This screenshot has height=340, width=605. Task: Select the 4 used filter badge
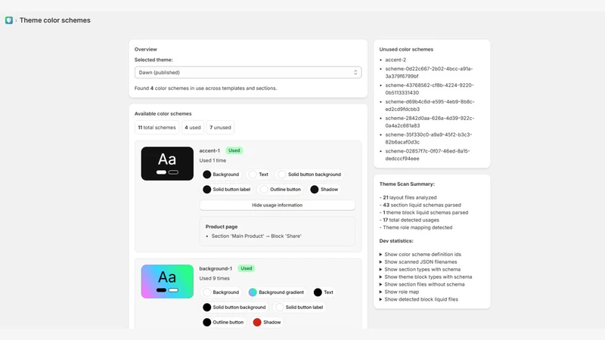point(193,127)
